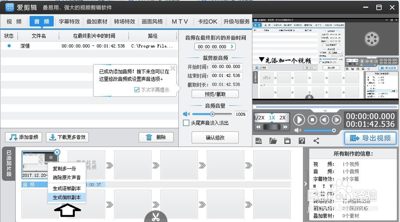Click the 导出视频 button
Screen dimensions: 400x222
(x=370, y=138)
